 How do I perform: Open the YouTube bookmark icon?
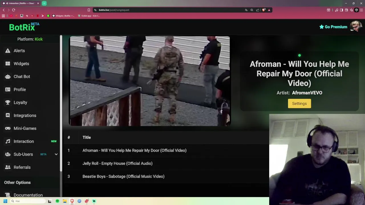point(11,16)
